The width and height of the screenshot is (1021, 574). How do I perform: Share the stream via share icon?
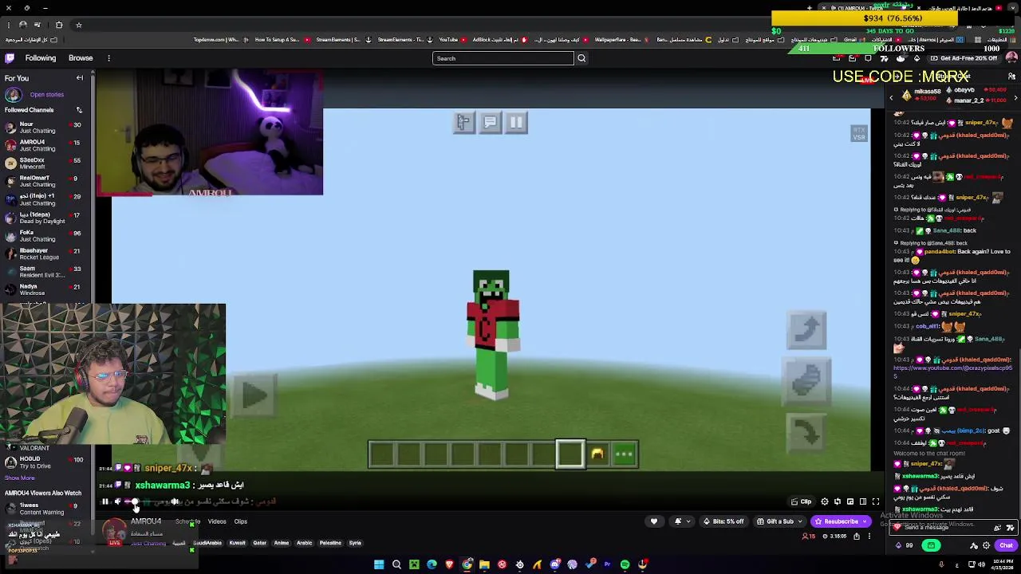tap(857, 537)
